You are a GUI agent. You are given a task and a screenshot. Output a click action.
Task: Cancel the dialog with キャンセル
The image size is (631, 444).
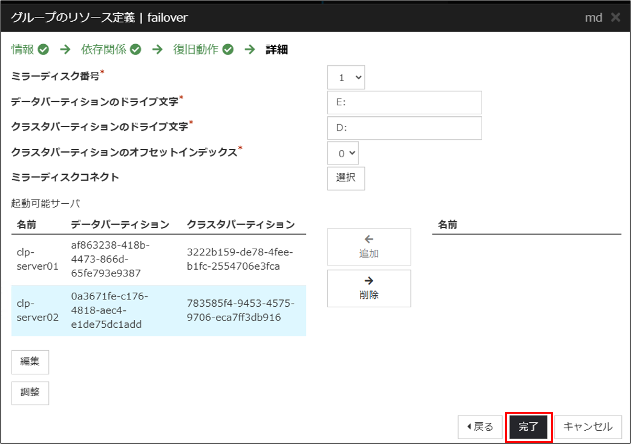(587, 426)
